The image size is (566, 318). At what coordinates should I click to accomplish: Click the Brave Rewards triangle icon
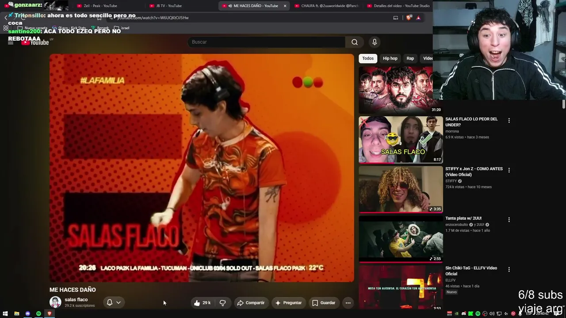418,18
